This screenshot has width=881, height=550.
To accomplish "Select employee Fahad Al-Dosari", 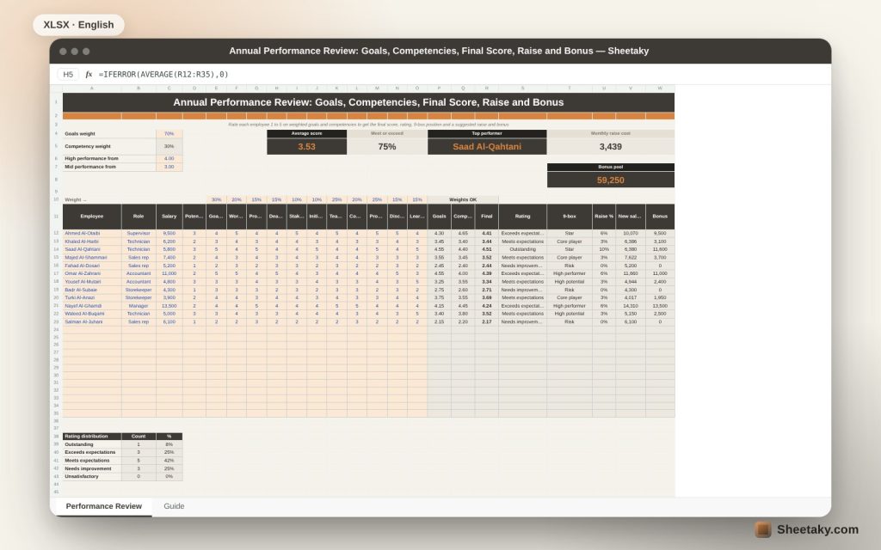I will click(x=91, y=266).
